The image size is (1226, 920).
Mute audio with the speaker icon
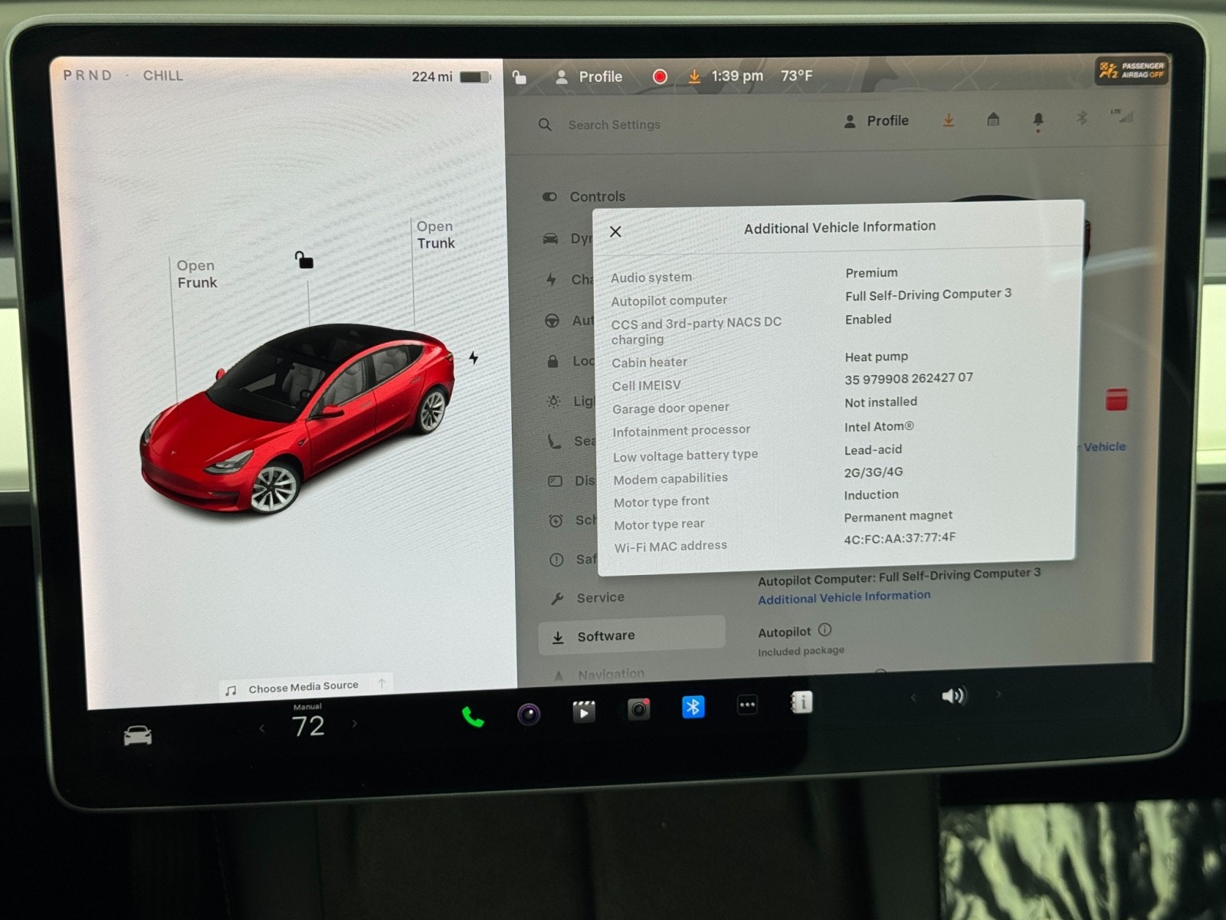pyautogui.click(x=953, y=696)
